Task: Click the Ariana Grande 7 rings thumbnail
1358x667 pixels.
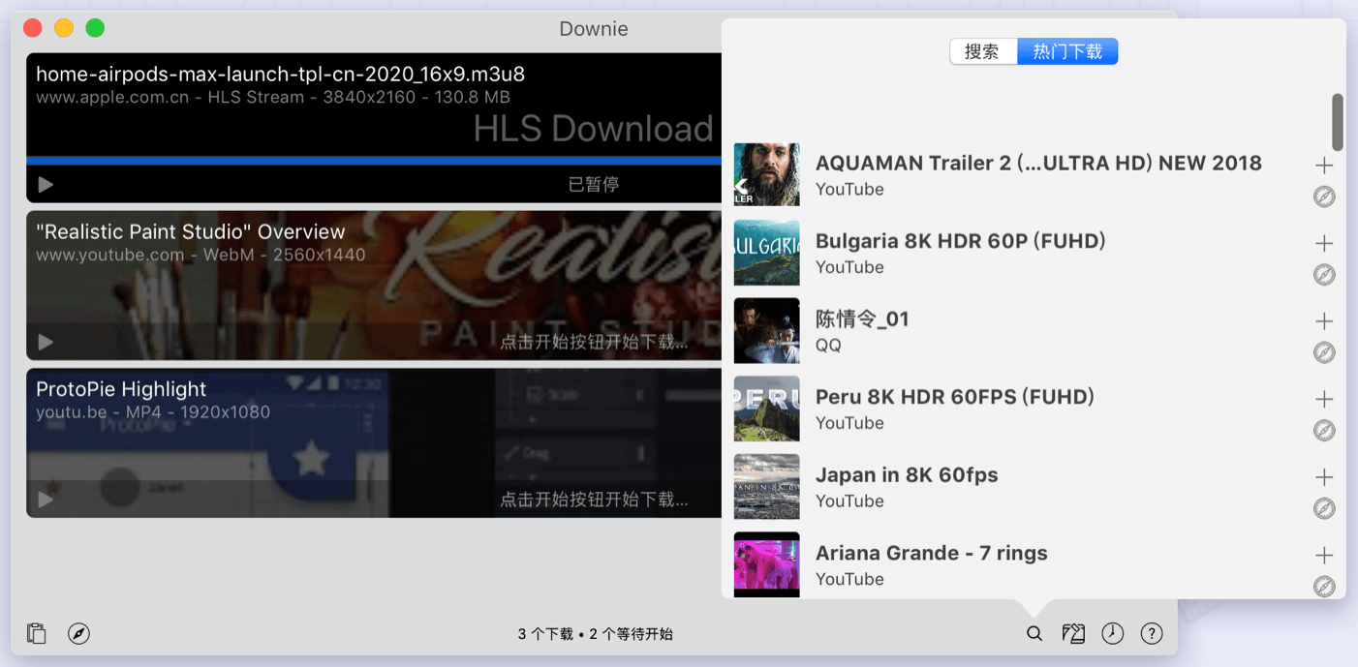Action: [767, 564]
